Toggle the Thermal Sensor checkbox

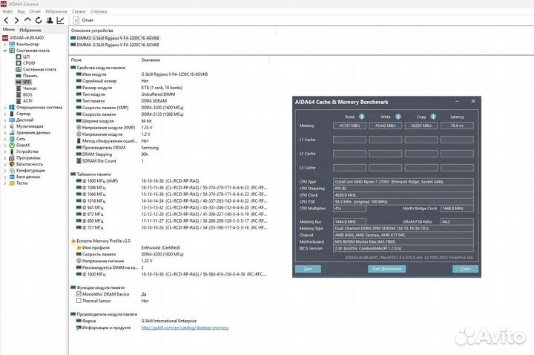[80, 300]
